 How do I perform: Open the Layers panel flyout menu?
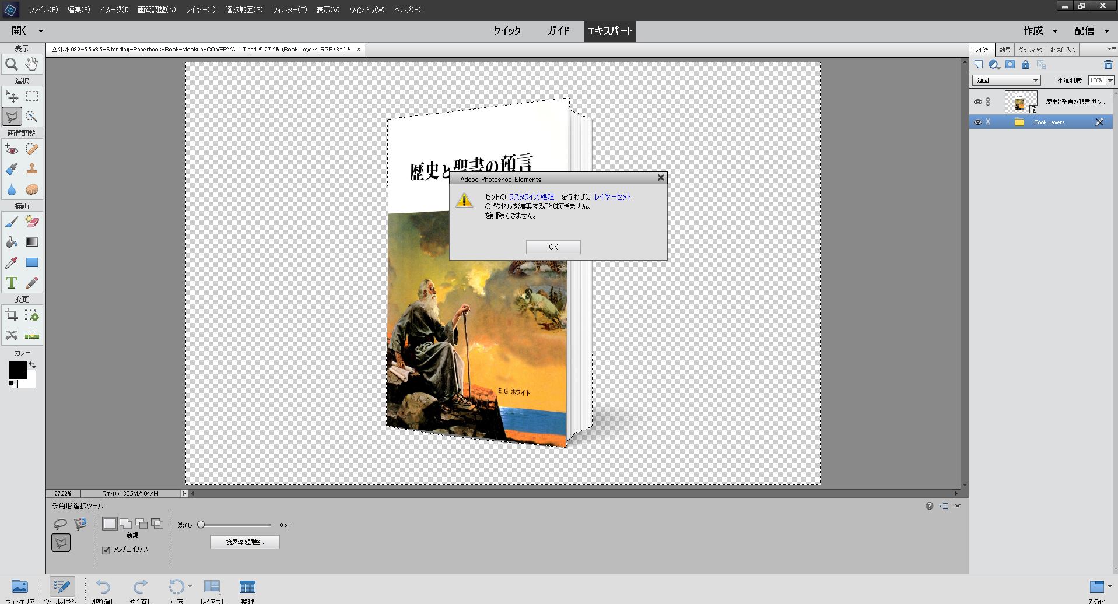click(x=1112, y=50)
